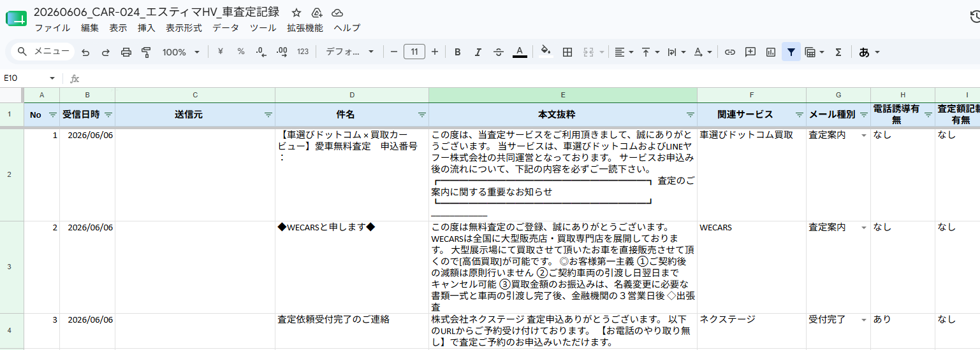Toggle the filter button off
980x350 pixels.
(x=791, y=52)
